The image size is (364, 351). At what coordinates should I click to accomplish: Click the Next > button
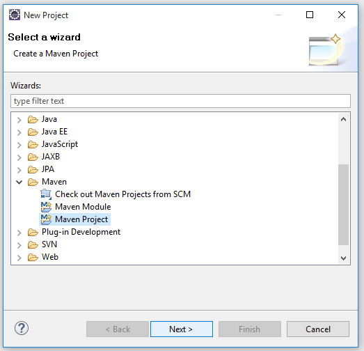(182, 329)
